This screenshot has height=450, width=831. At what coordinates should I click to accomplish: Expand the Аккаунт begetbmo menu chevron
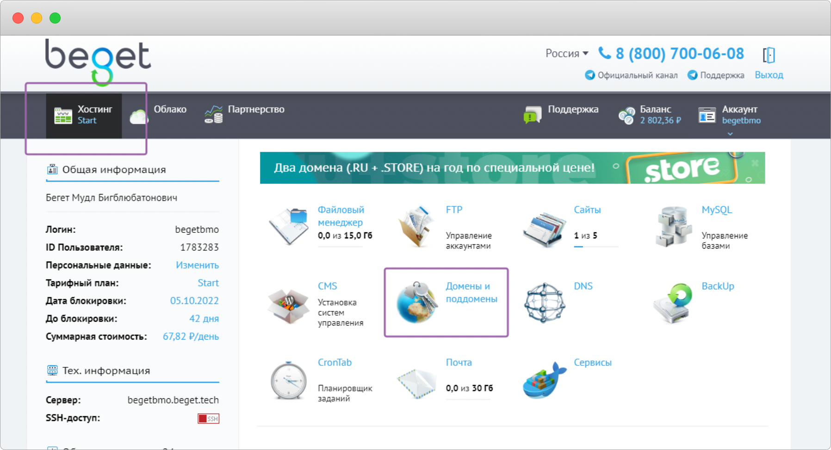click(730, 134)
